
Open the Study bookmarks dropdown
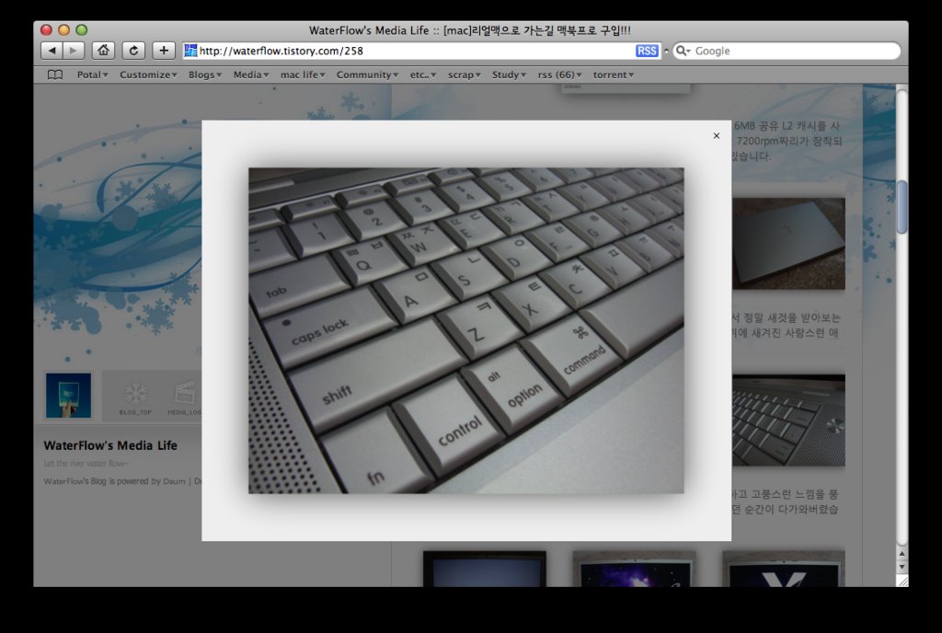click(x=509, y=75)
